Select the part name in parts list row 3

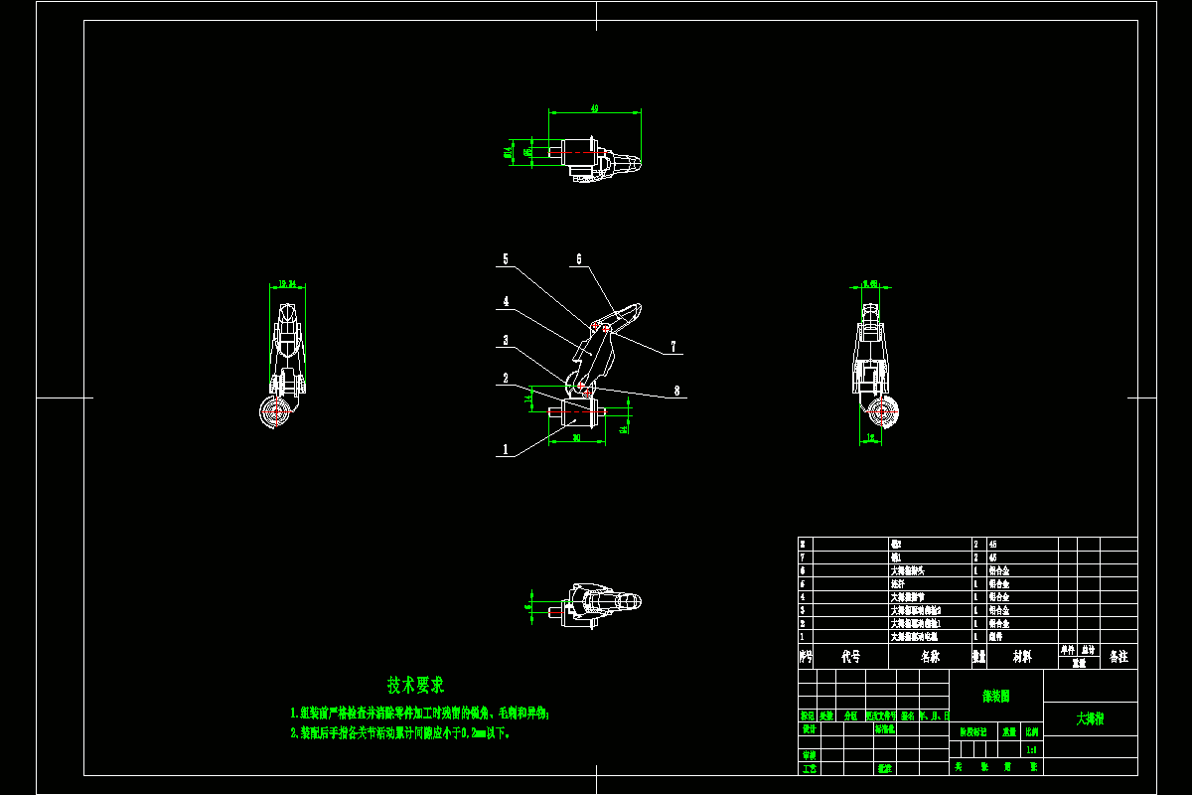pos(916,610)
